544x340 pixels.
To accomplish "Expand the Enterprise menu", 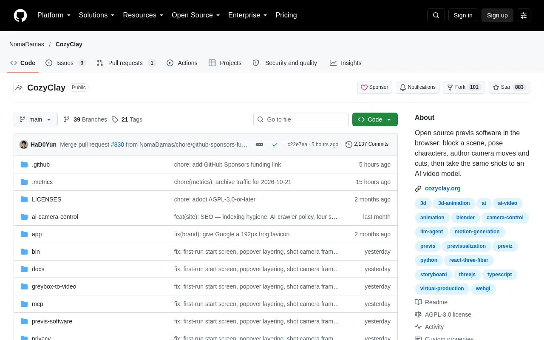I will click(248, 15).
